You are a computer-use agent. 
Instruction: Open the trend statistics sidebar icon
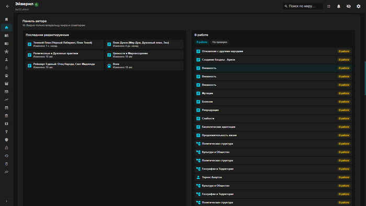tap(6, 172)
